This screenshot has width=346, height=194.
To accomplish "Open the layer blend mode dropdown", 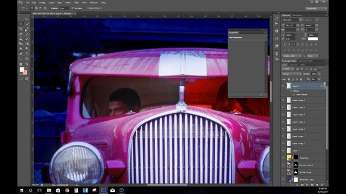I will click(291, 74).
